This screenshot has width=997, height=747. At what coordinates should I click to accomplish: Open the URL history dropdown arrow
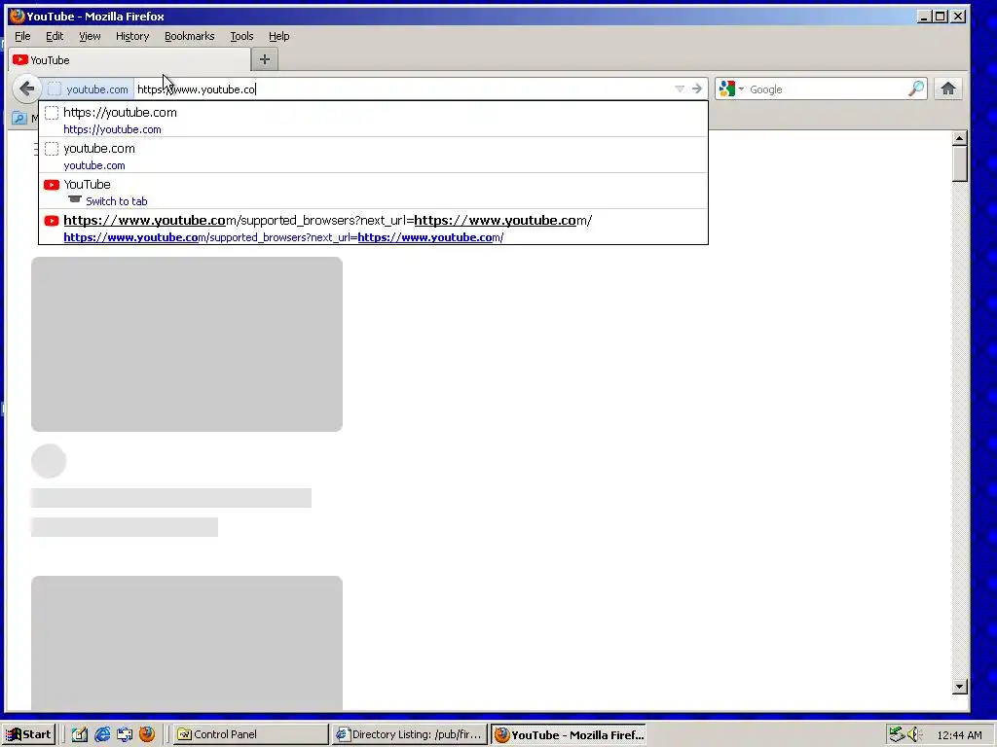(x=679, y=89)
